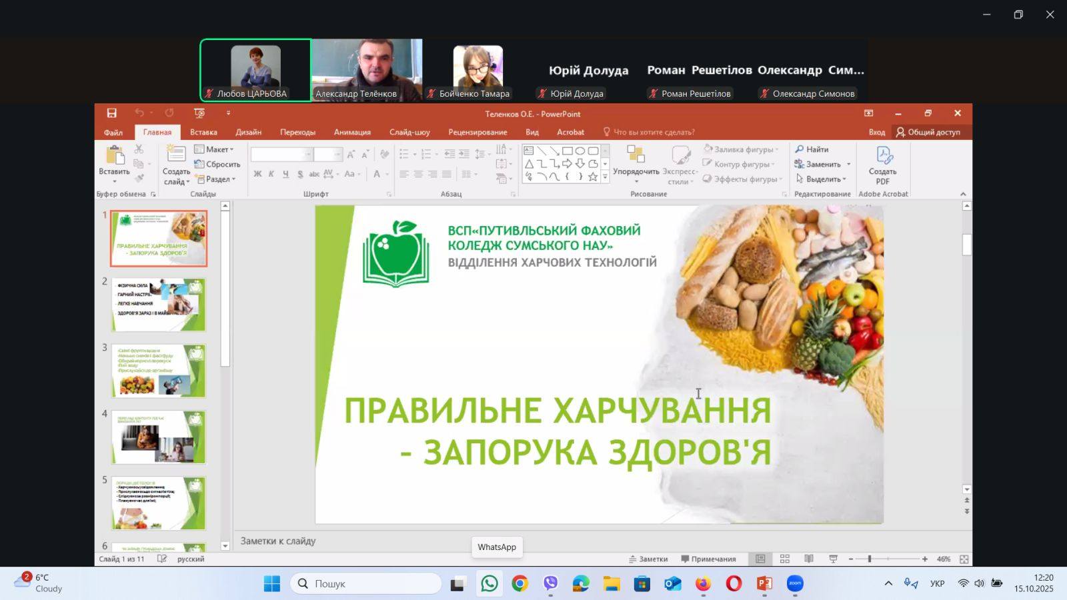This screenshot has width=1067, height=600.
Task: Click the Save icon in quick access toolbar
Action: pyautogui.click(x=112, y=113)
